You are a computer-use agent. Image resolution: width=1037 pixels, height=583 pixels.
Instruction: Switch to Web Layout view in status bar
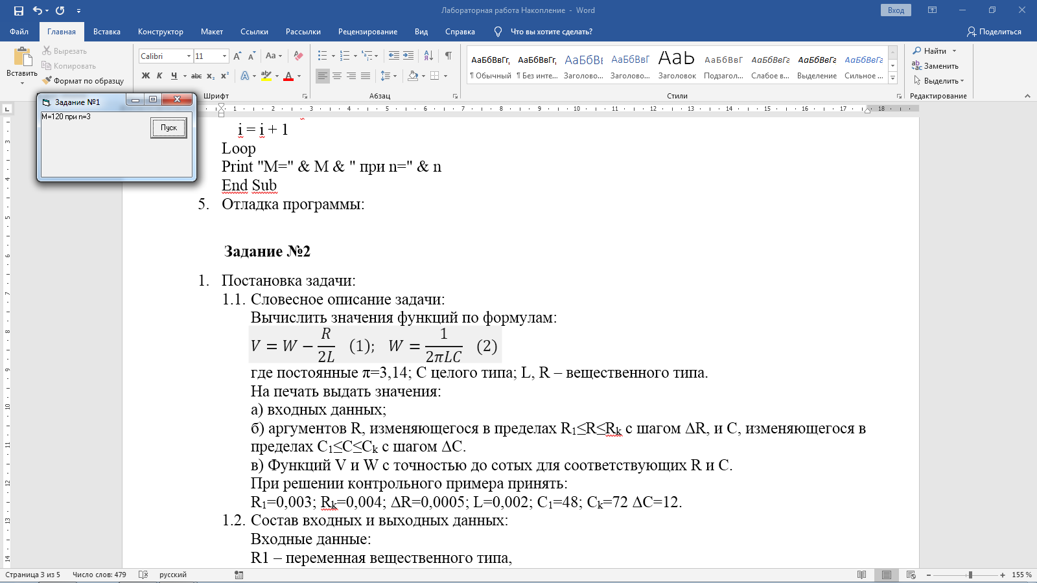point(911,575)
